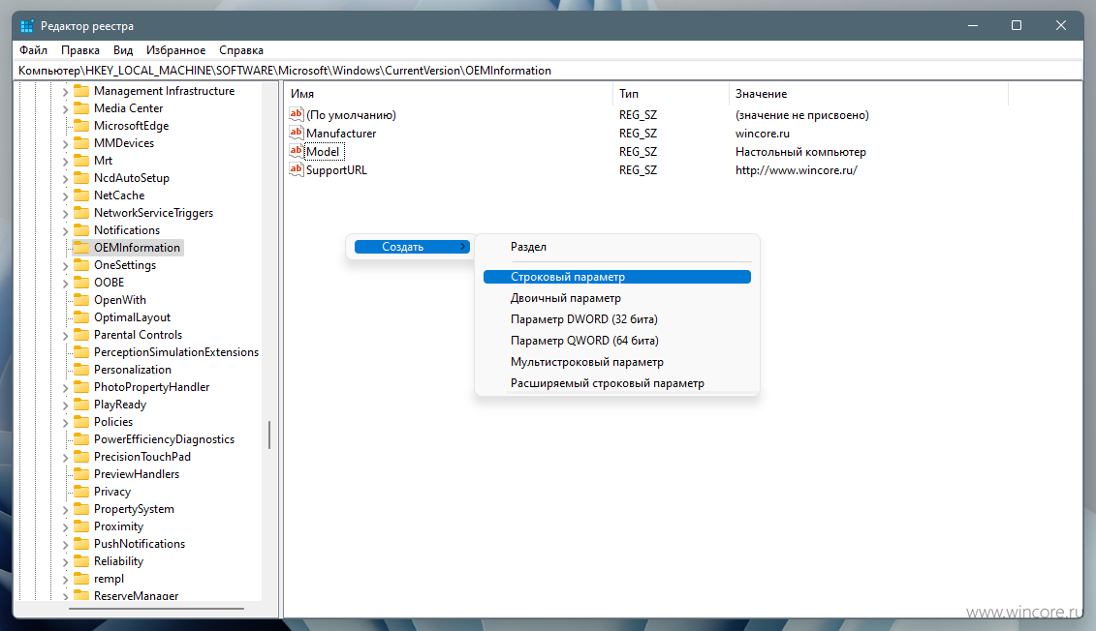Expand the OneSettings tree node
Viewport: 1096px width, 631px height.
[65, 266]
